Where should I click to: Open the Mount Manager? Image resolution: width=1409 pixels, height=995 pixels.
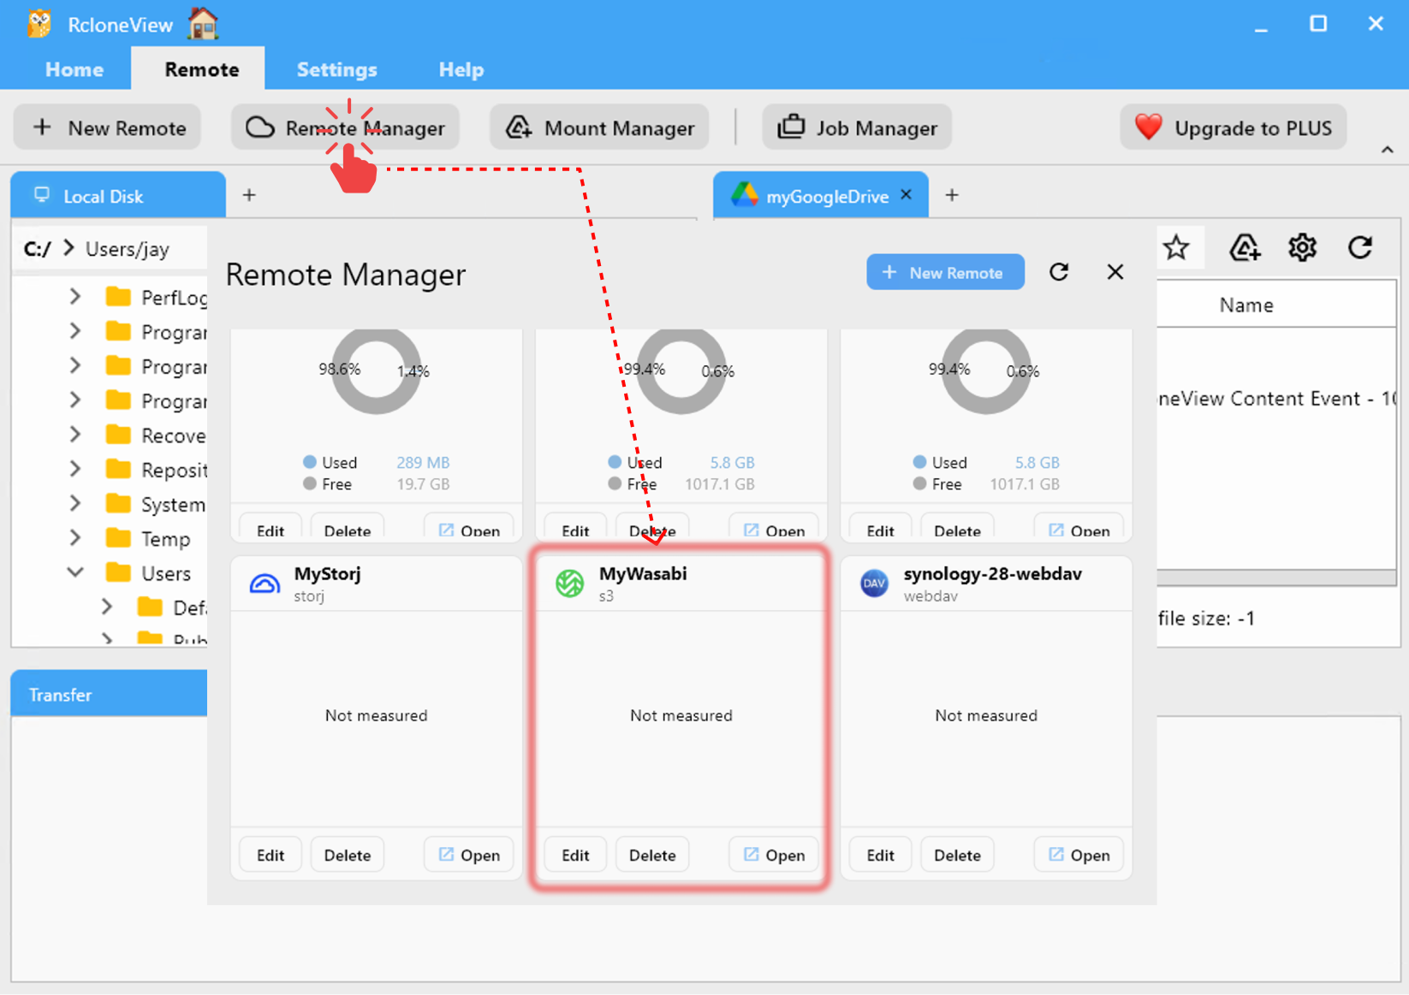tap(599, 127)
